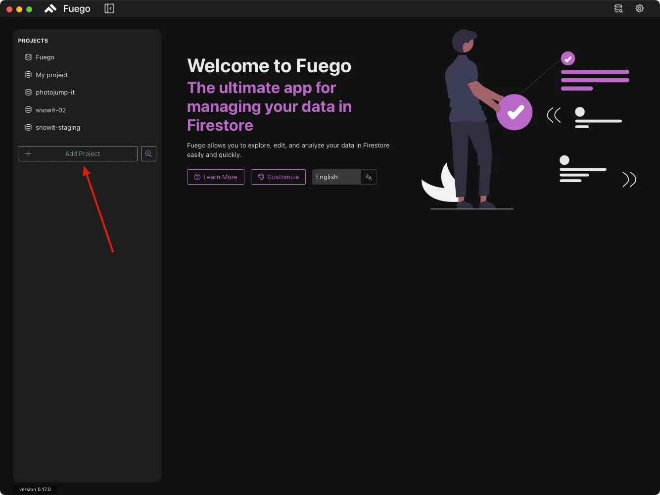Click the database icon beside photojump-it

28,92
